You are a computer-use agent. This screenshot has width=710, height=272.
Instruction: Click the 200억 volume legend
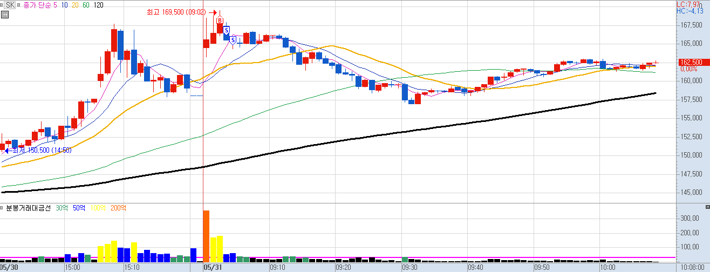point(118,208)
